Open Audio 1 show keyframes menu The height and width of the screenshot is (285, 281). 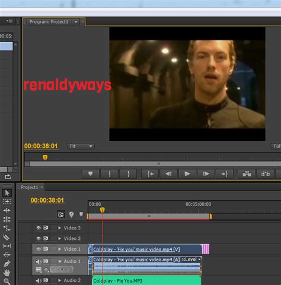click(46, 270)
